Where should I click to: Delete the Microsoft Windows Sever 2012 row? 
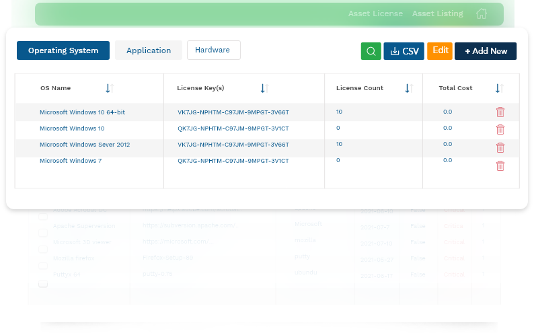(x=500, y=148)
